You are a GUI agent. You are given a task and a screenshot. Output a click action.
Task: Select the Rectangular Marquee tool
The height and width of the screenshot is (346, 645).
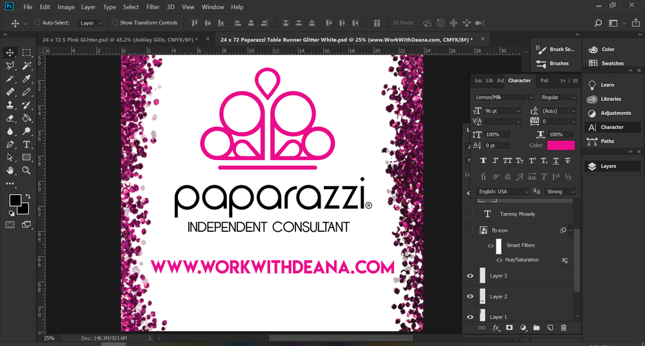26,53
